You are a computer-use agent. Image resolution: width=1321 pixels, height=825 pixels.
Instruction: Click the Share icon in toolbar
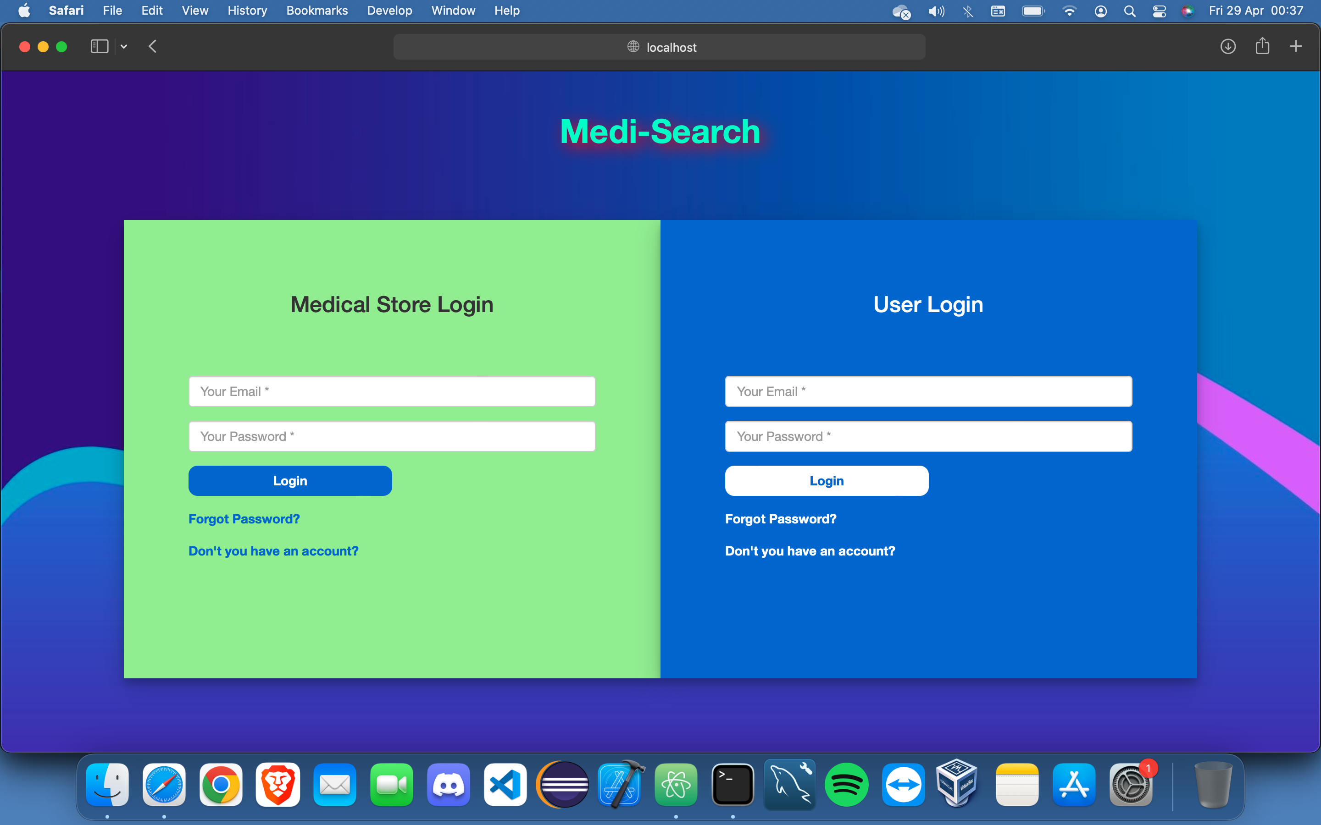(1262, 46)
